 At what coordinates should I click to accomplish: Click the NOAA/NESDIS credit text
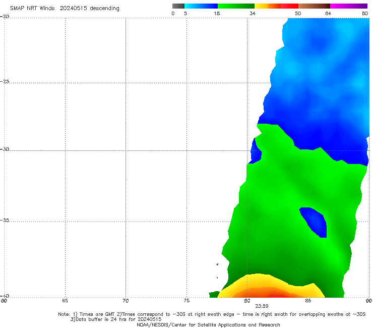(x=208, y=324)
